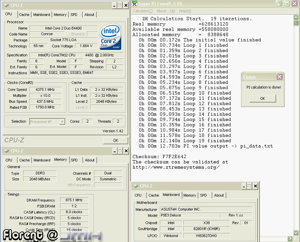Viewport: 300px width, 242px height.
Task: Click the Core Speed 4375.1 MHz field
Action: pyautogui.click(x=46, y=90)
